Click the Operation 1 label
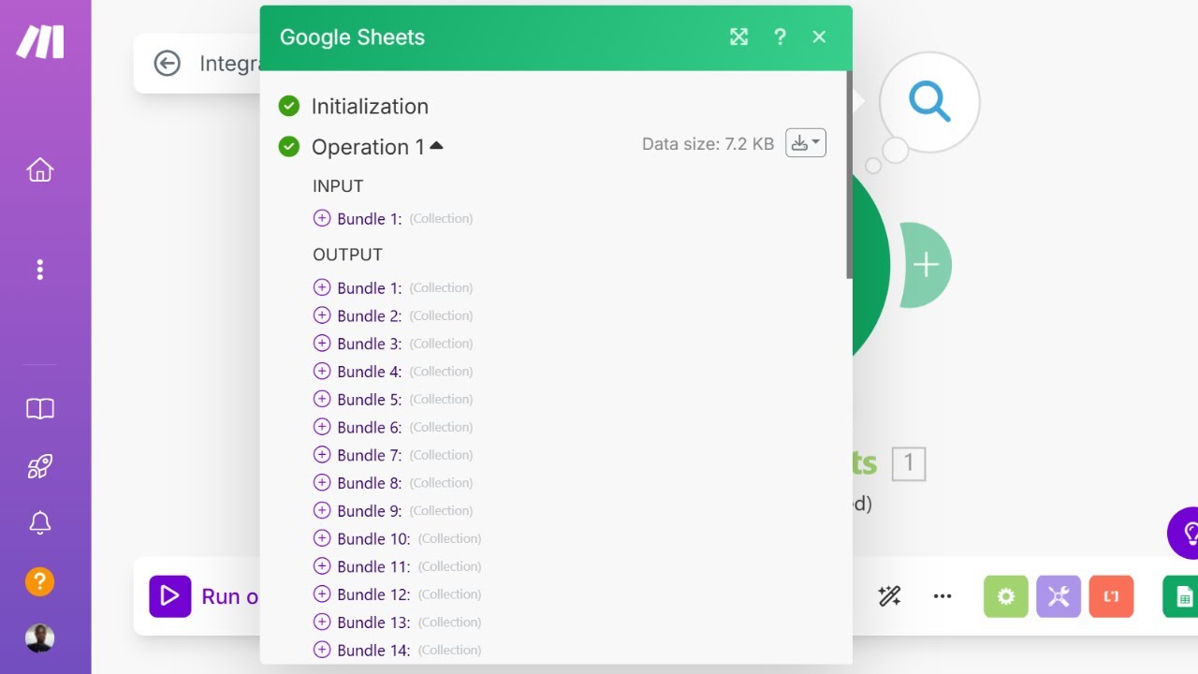 (x=368, y=147)
